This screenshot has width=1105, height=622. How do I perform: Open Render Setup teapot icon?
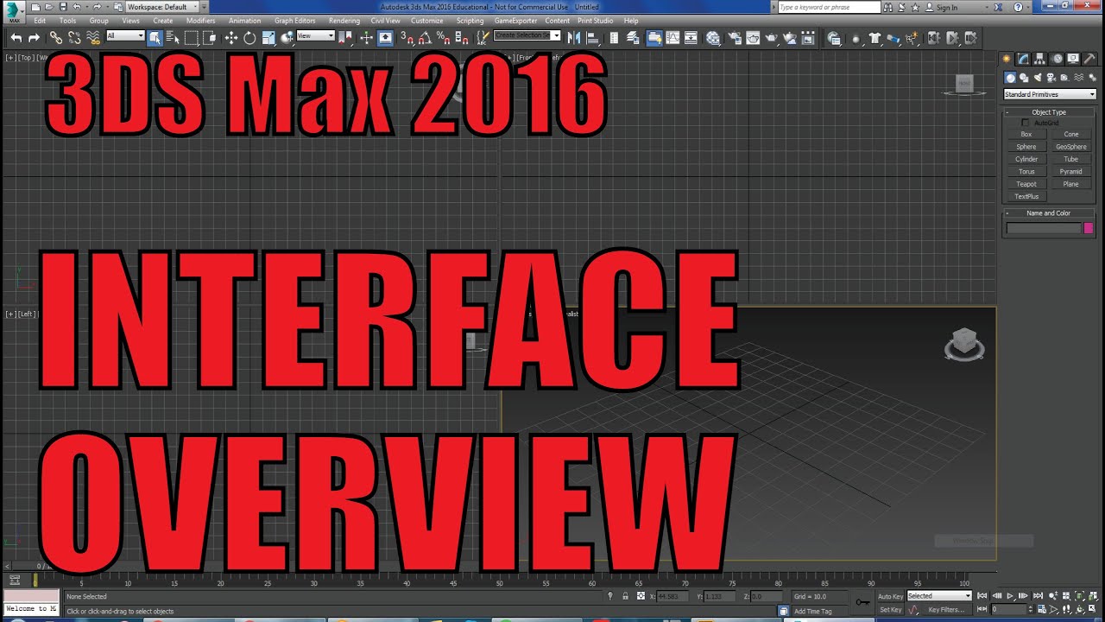point(735,37)
